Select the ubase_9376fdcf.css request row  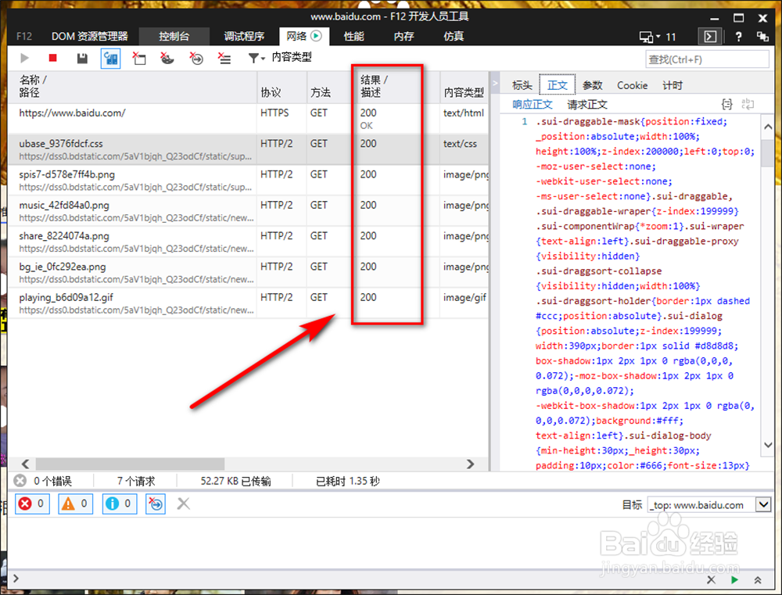click(x=248, y=149)
